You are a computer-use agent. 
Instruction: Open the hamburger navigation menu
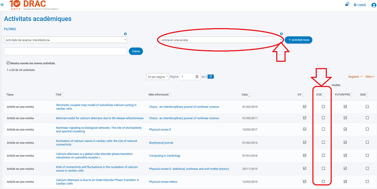(2, 5)
